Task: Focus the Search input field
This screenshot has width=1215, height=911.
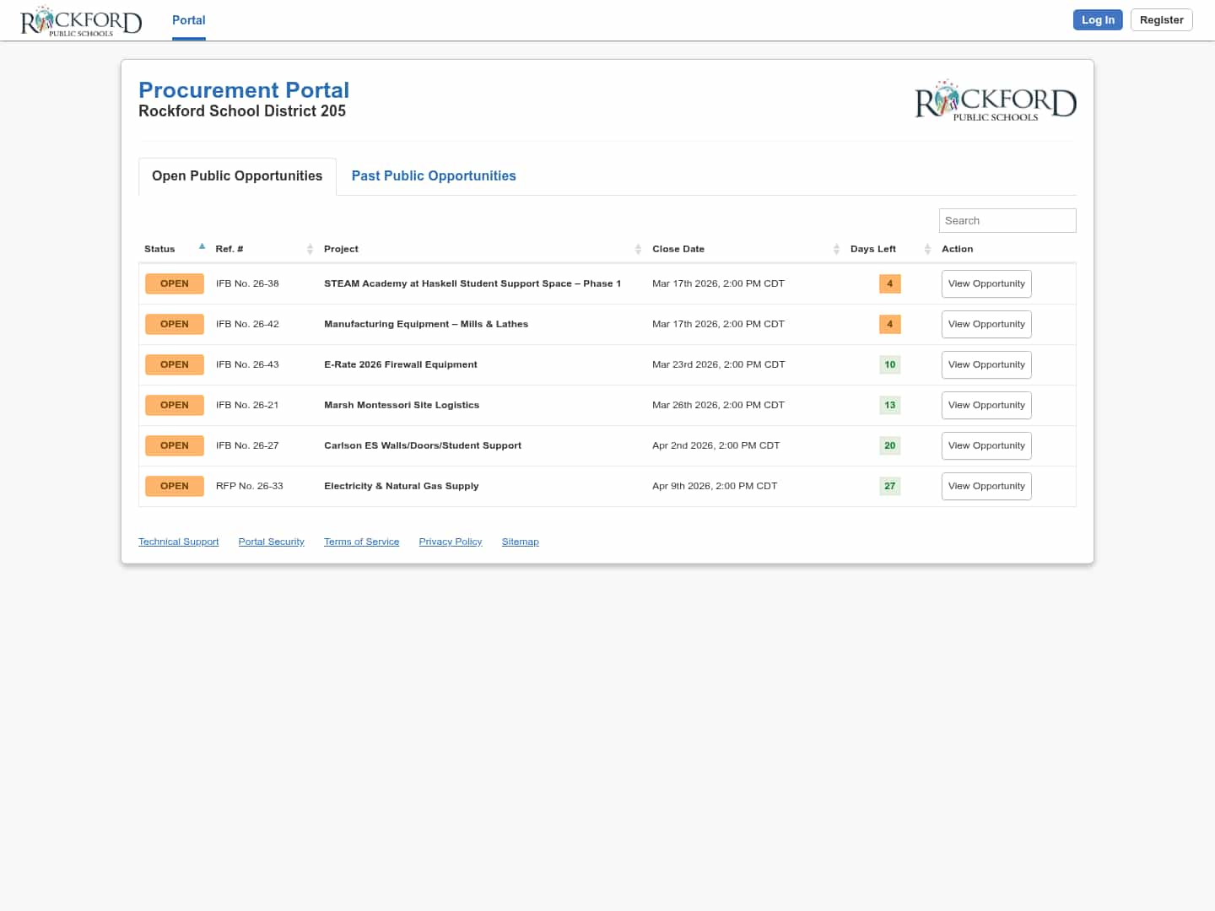Action: pyautogui.click(x=1007, y=220)
